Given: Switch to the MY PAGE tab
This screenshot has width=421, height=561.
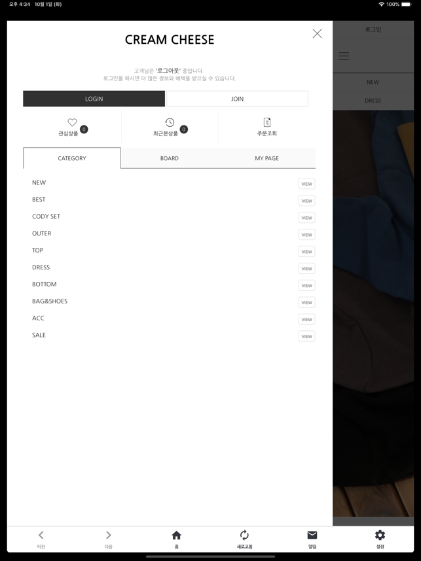Looking at the screenshot, I should coord(267,158).
